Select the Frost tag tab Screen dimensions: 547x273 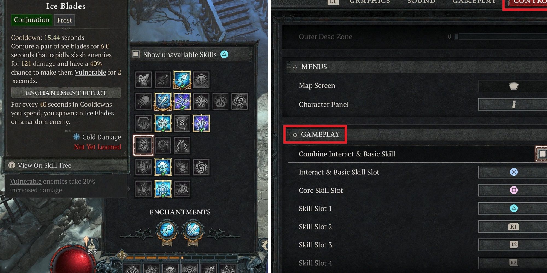pos(65,20)
